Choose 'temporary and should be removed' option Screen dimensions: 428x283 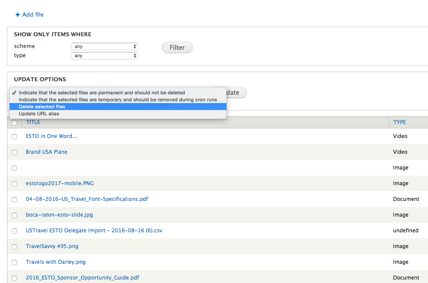(x=118, y=100)
